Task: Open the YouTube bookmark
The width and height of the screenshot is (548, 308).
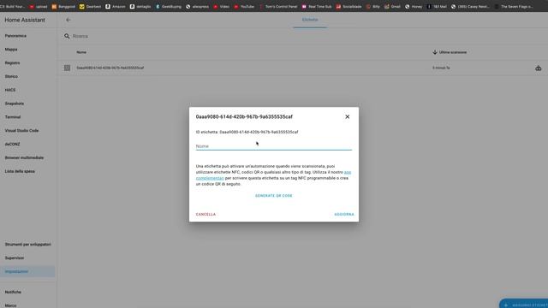Action: (x=244, y=6)
